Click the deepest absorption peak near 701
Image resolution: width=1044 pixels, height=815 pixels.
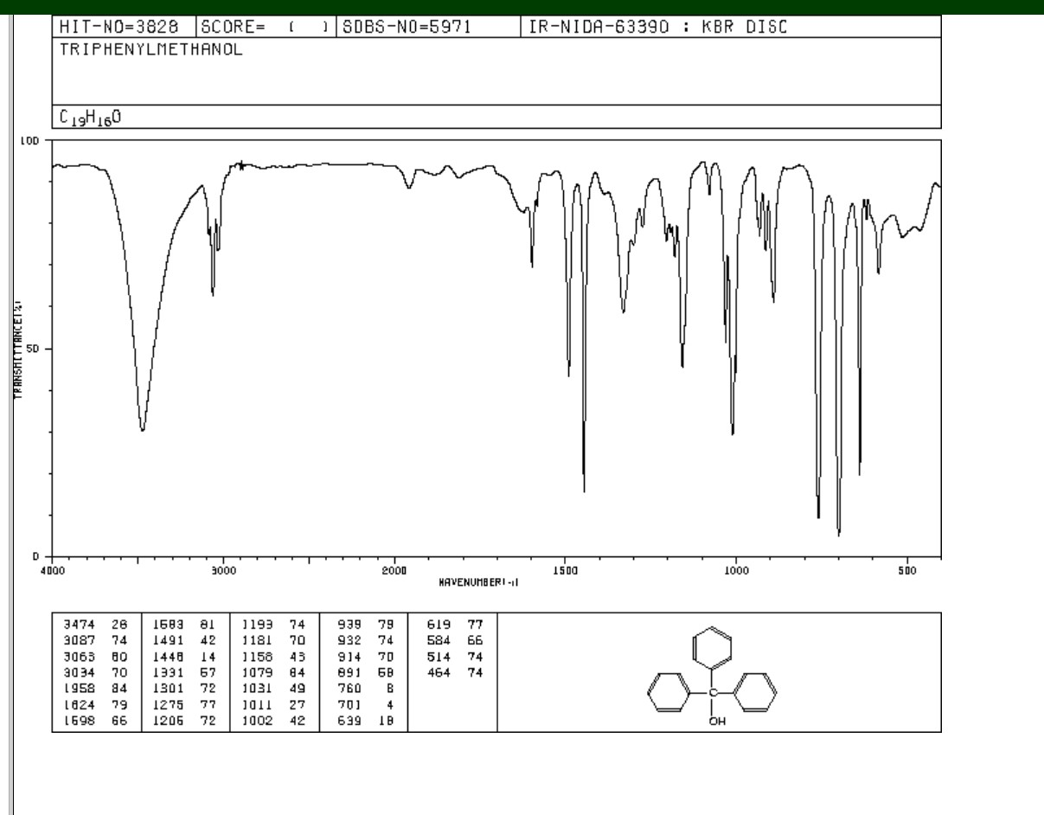tap(837, 535)
